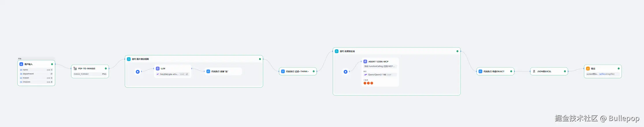Screen dimensions: 644x127
Task: Click the 迭代 图片信息提取 iteration icon
Action: pos(129,59)
